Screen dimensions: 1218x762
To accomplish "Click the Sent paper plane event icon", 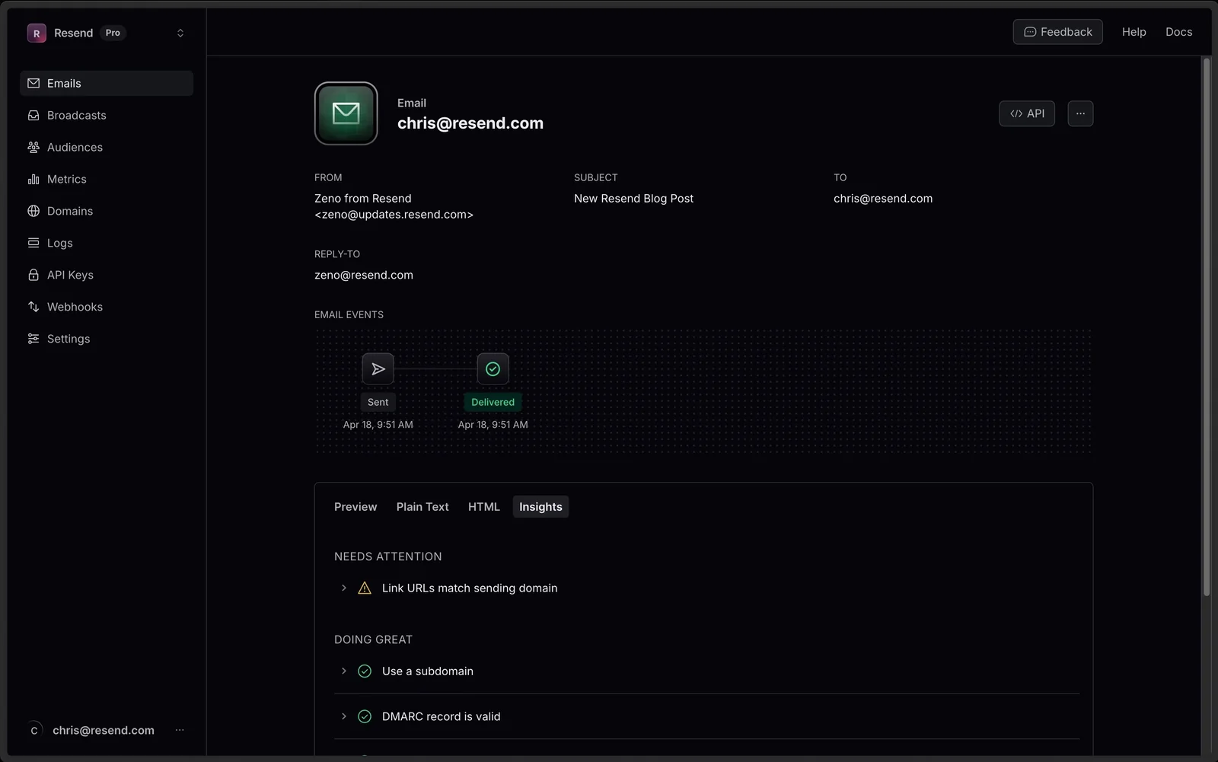I will pos(378,368).
